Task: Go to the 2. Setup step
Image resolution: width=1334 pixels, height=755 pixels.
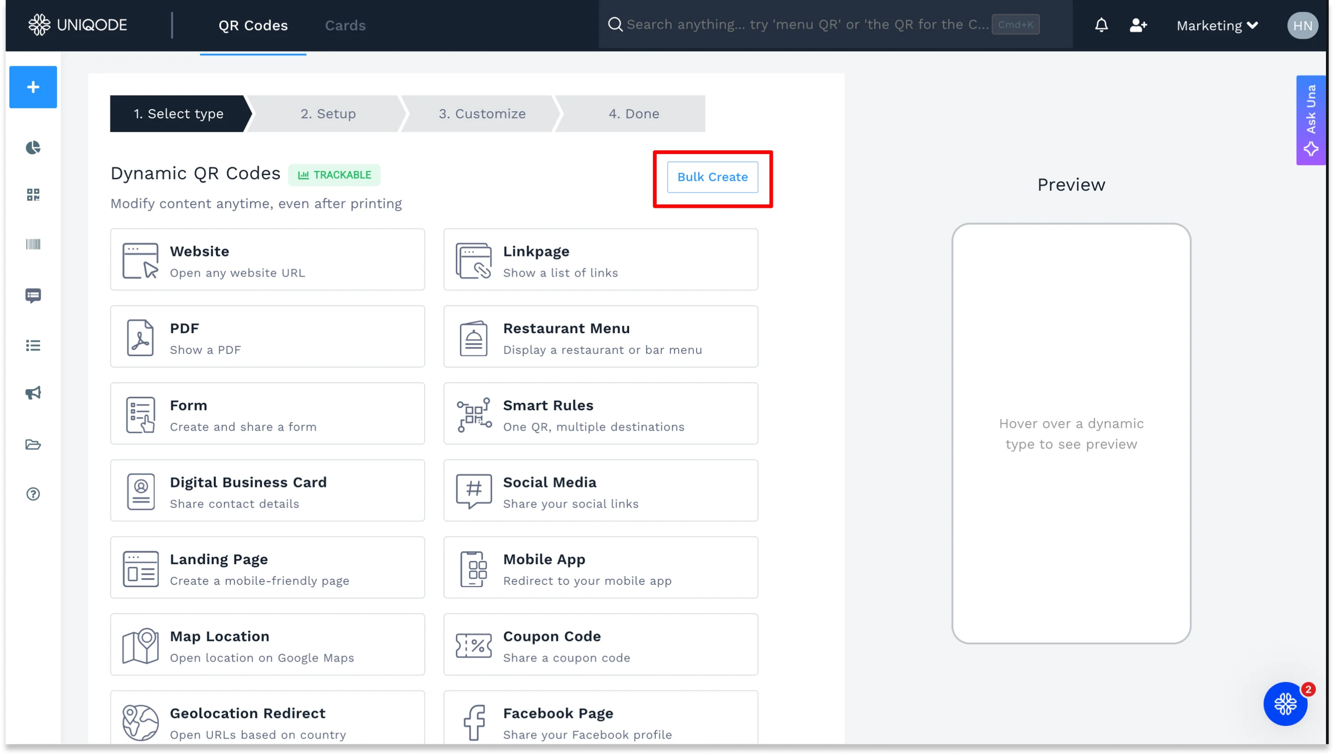Action: coord(328,114)
